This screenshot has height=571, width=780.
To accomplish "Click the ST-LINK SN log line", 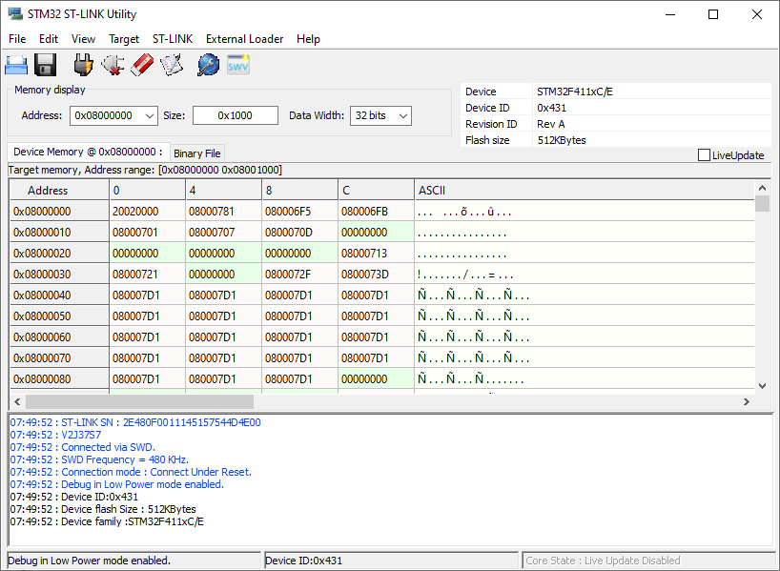I will (x=135, y=422).
